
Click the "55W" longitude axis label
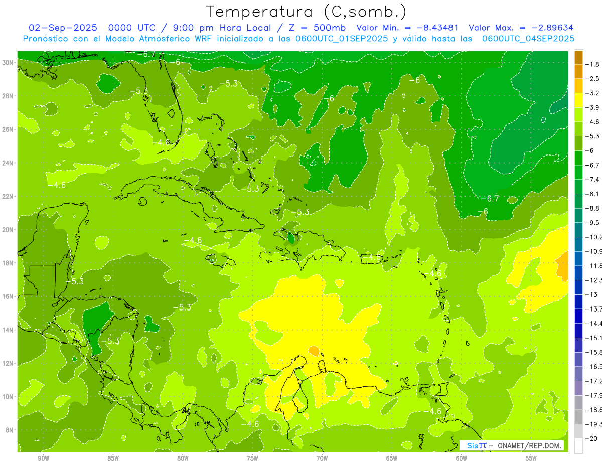(x=531, y=458)
